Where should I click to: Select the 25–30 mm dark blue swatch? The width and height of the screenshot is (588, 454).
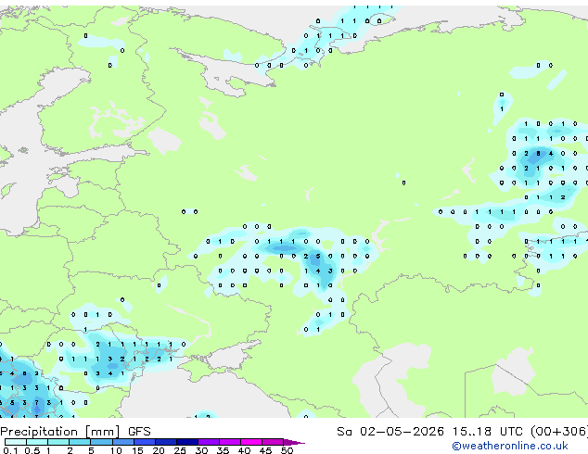187,442
